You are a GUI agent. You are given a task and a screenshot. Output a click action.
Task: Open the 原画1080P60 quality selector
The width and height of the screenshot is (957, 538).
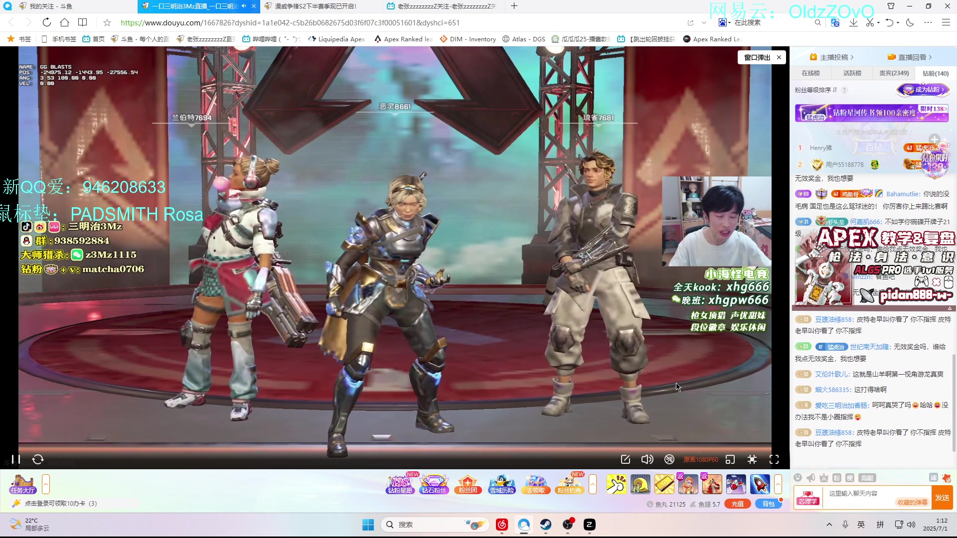[x=700, y=460]
